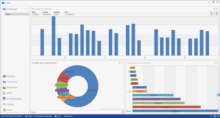The height and width of the screenshot is (118, 220).
Task: Click the DOMPEL 9% donut label
Action: [70, 72]
